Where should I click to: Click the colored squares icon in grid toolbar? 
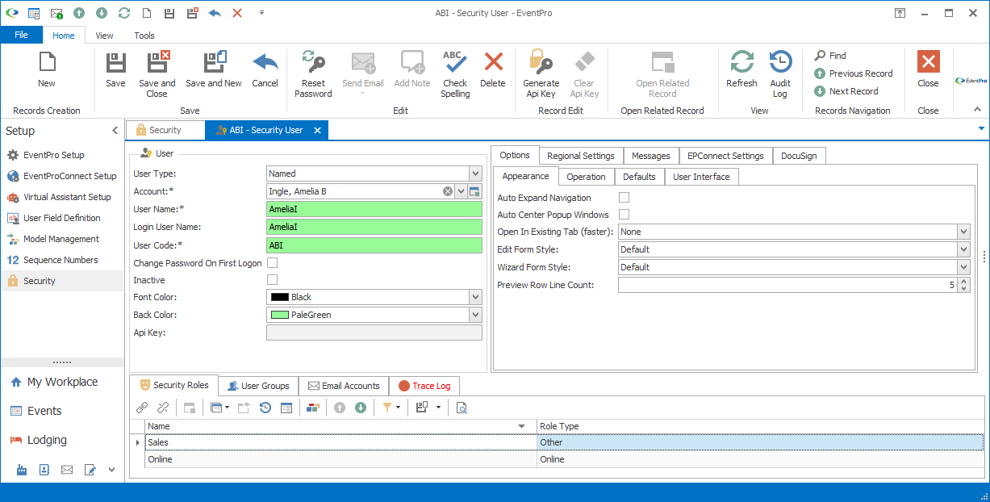coord(313,408)
